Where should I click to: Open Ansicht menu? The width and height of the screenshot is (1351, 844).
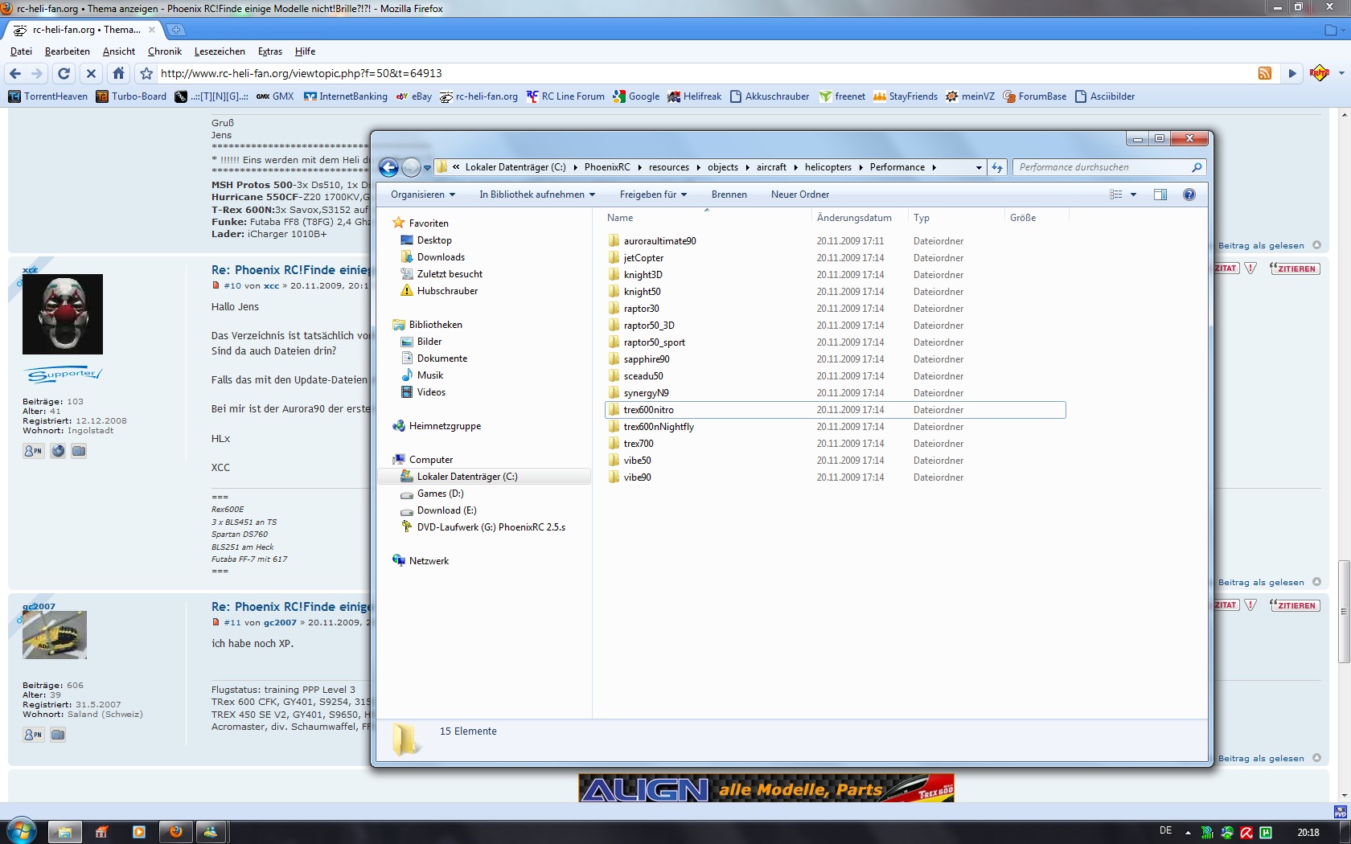[x=119, y=51]
